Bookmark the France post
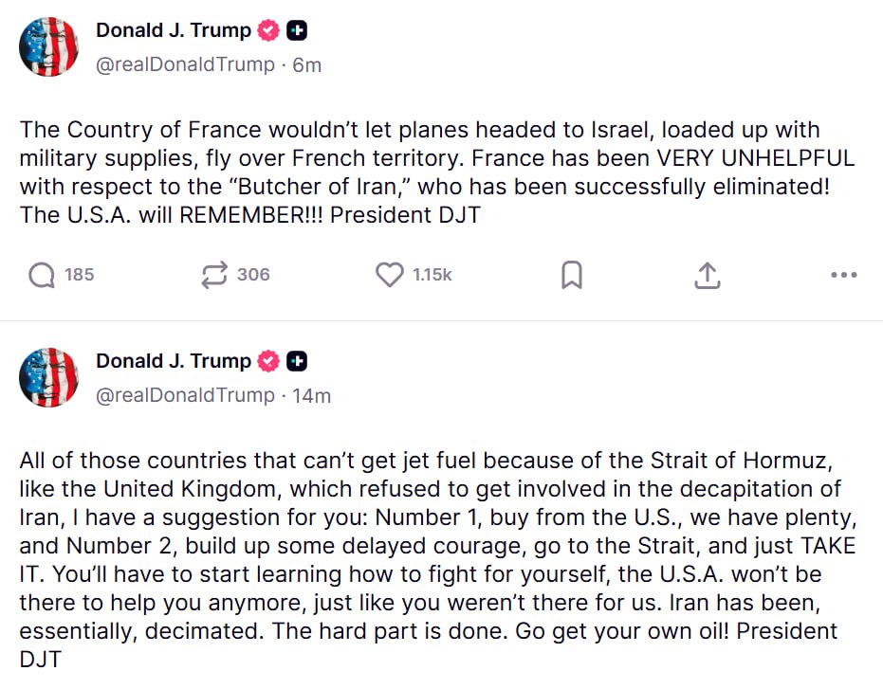Viewport: 883px width, 689px height. tap(571, 275)
